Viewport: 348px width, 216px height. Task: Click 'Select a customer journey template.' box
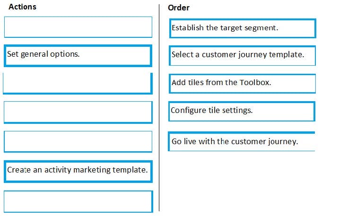[242, 56]
